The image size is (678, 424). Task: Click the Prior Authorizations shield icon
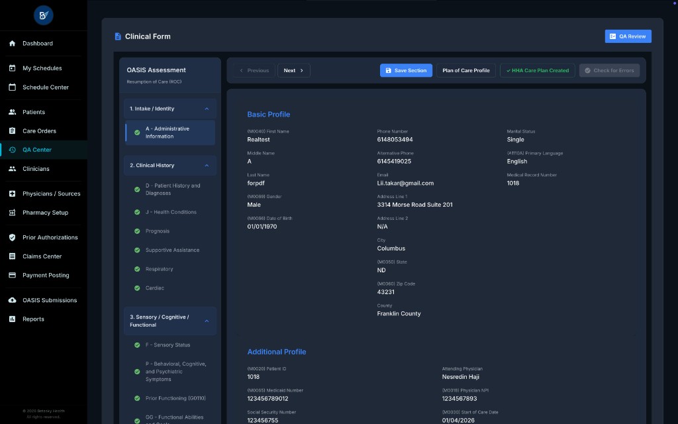click(x=12, y=237)
